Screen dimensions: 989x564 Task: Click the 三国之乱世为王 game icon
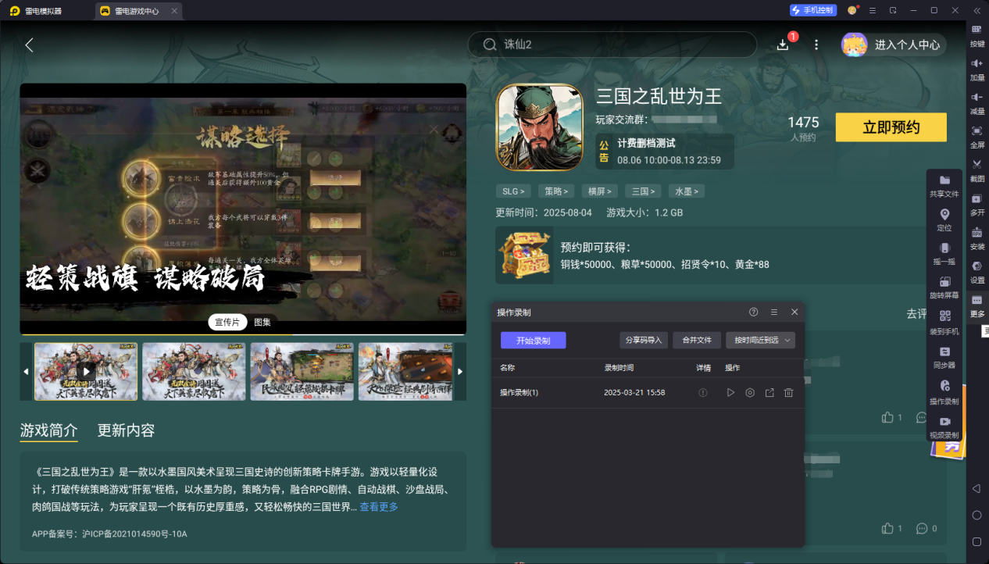tap(539, 127)
